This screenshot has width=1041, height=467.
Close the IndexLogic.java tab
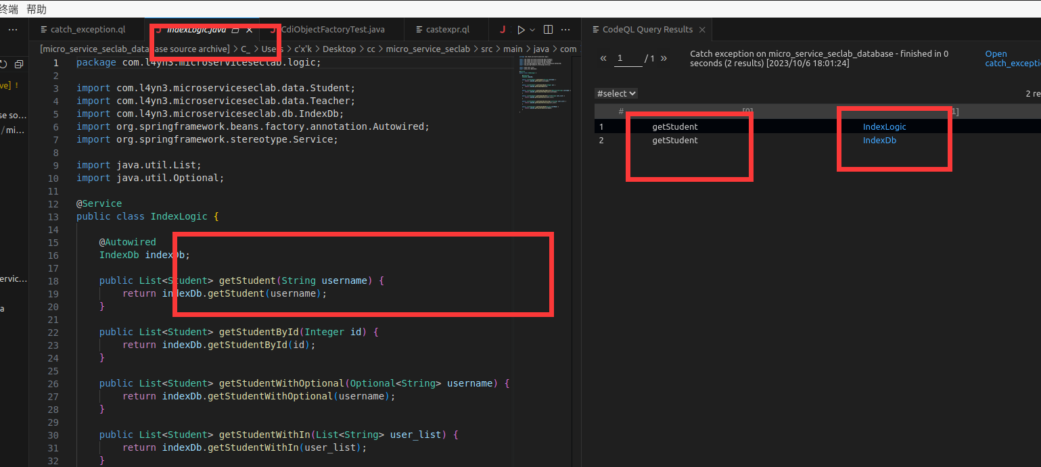coord(249,30)
